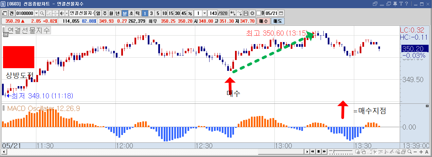The height and width of the screenshot is (157, 432).
Task: Click the T font icon in title bar
Action: tap(401, 4)
